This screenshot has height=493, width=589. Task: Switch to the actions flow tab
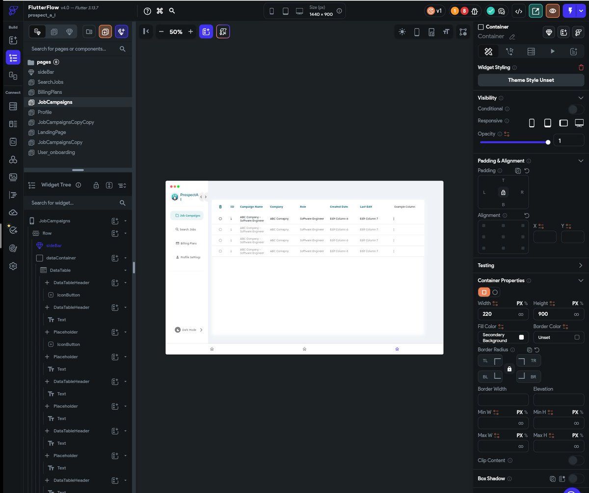(x=509, y=51)
